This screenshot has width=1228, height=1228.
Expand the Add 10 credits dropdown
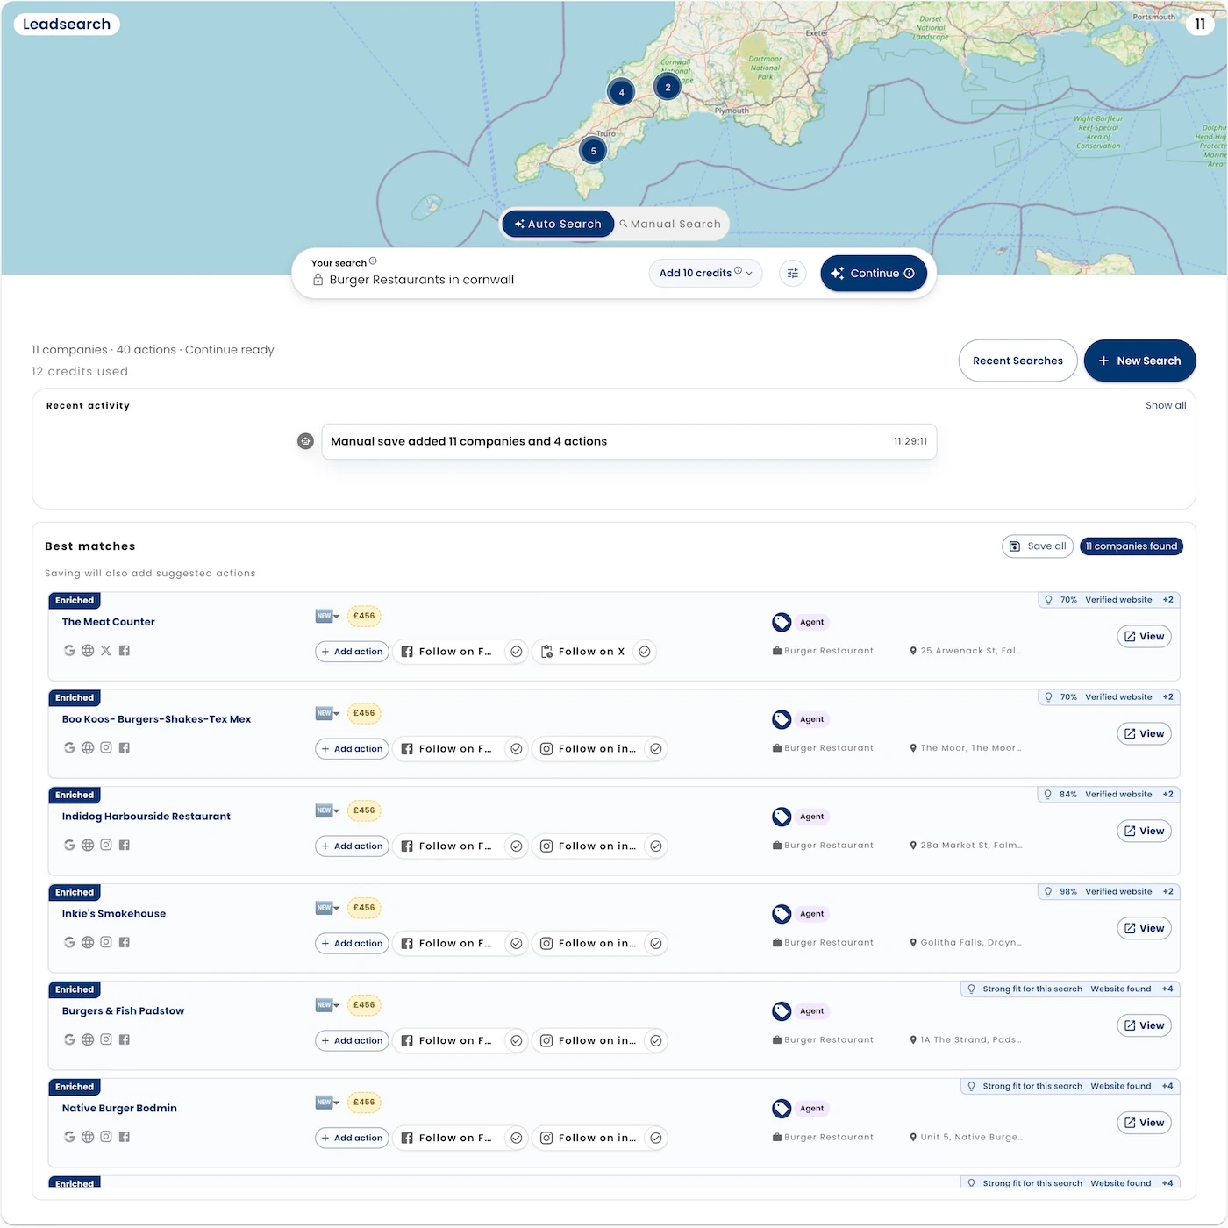pos(705,274)
